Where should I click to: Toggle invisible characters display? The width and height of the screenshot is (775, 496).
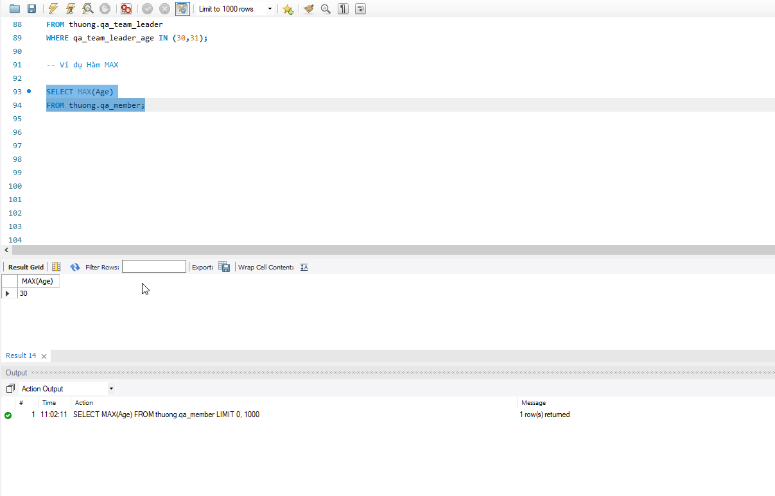pos(344,9)
